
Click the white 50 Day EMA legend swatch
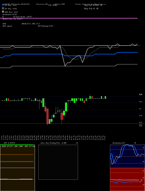(3, 8)
